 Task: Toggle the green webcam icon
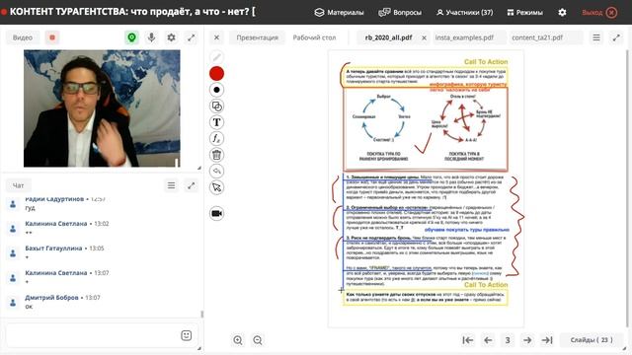point(131,37)
